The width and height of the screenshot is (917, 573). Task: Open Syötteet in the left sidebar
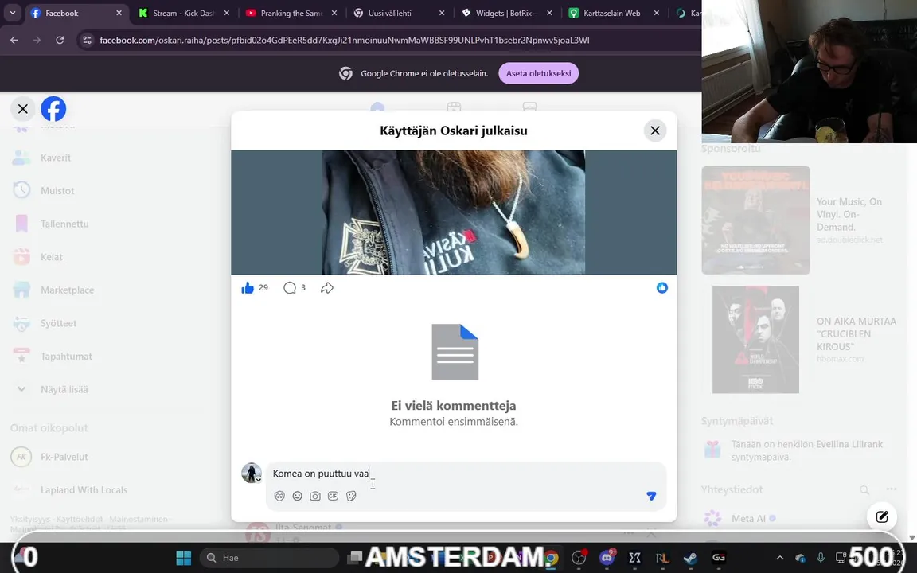pyautogui.click(x=58, y=323)
